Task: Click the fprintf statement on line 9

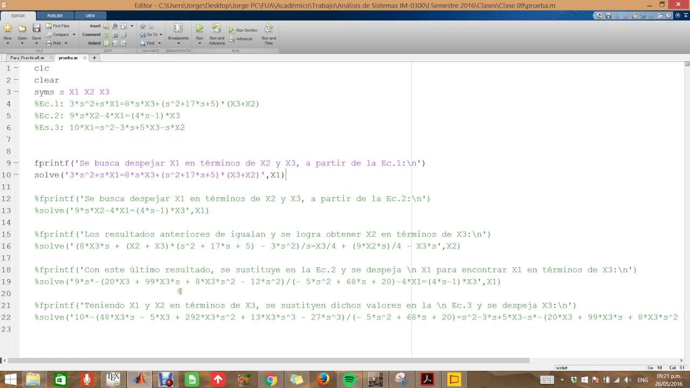Action: 230,163
